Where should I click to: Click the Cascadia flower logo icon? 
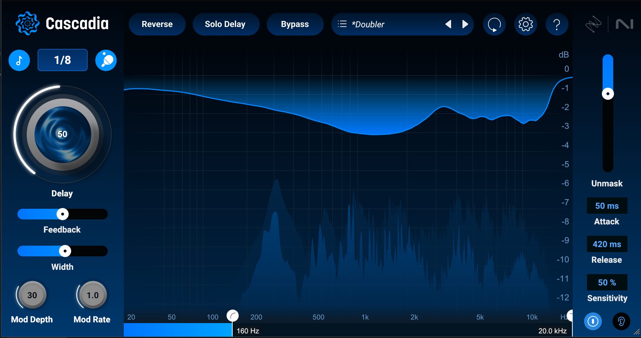tap(27, 23)
